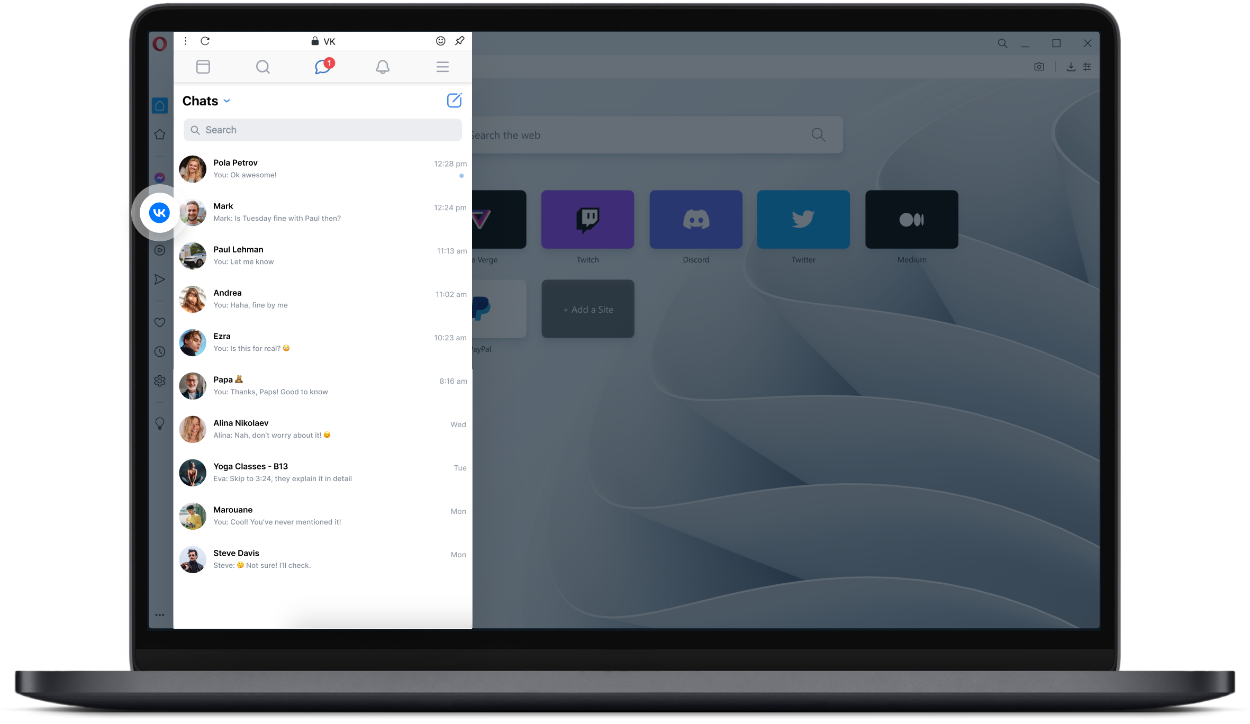Open Opera browser history panel
1250x724 pixels.
[x=160, y=351]
